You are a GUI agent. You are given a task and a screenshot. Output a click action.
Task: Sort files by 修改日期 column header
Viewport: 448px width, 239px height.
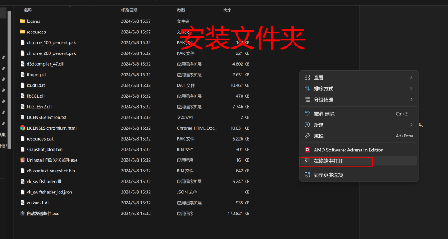129,10
